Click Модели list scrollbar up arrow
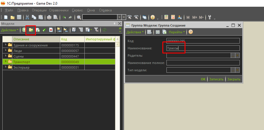The height and width of the screenshot is (130, 264). (117, 39)
